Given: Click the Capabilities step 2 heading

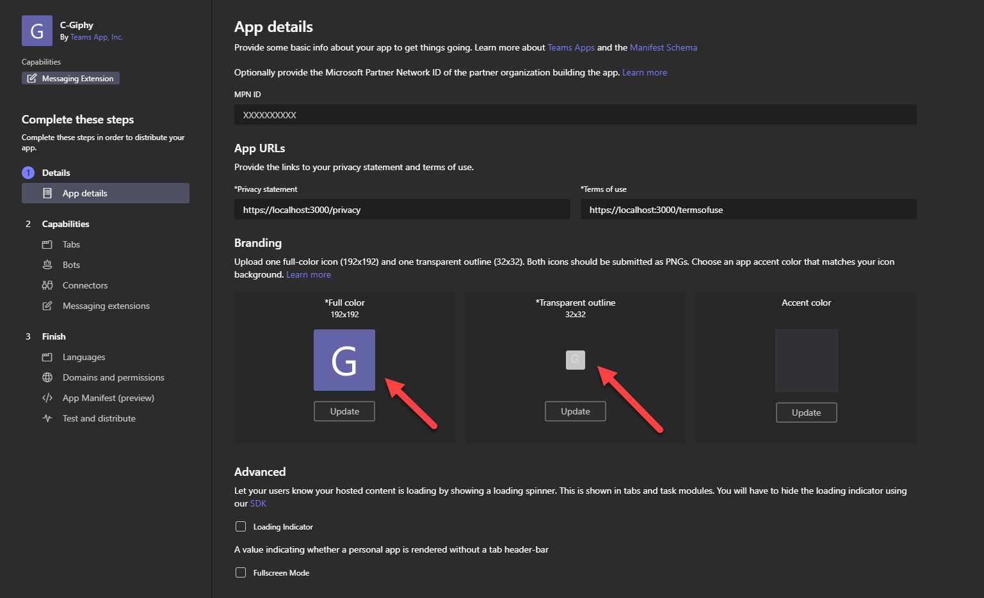Looking at the screenshot, I should [x=66, y=224].
